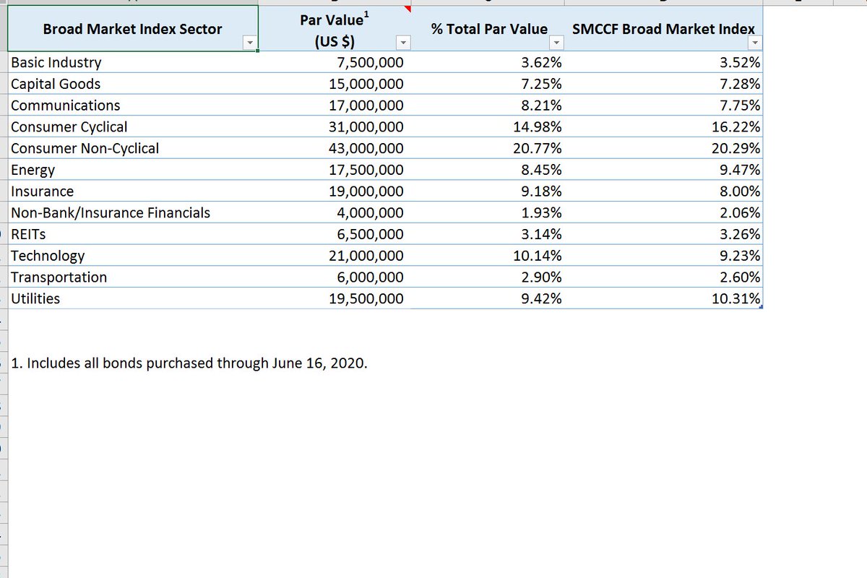Click the Basic Industry cell

point(134,63)
